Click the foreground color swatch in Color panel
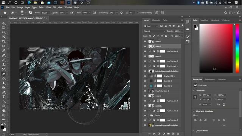 (x=195, y=26)
